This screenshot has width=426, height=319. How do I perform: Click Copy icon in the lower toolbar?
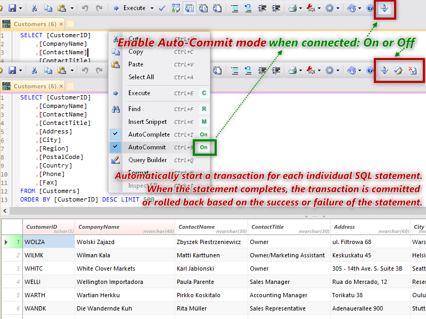48,71
